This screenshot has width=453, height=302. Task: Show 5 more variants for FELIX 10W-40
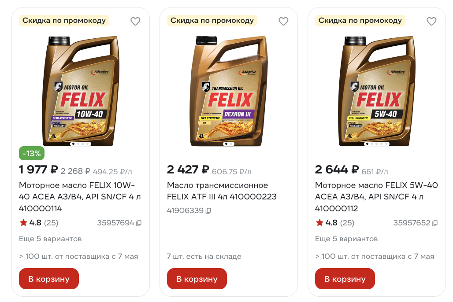point(50,239)
